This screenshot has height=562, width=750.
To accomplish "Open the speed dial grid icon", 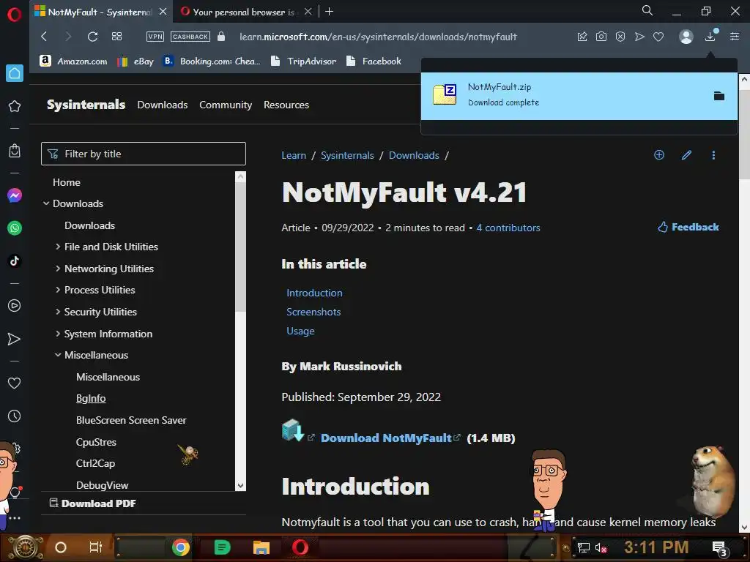I will click(116, 37).
